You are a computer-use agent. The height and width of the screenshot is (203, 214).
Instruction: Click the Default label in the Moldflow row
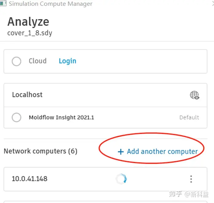pos(189,117)
